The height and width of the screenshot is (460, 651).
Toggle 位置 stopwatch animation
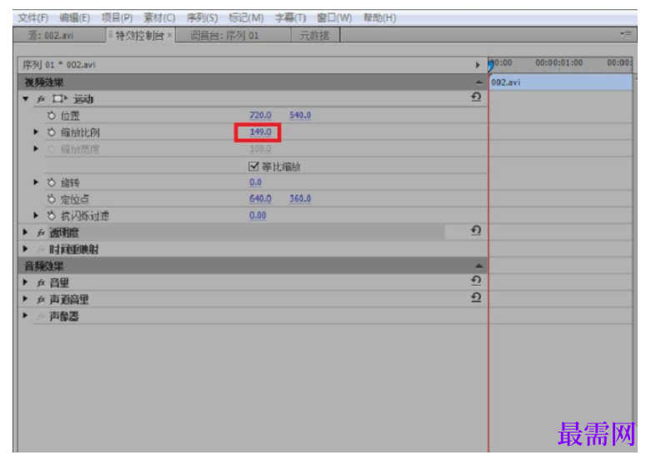52,116
